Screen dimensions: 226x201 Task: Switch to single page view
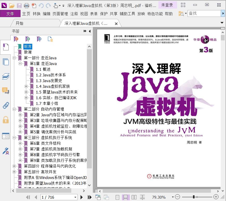click(x=117, y=197)
